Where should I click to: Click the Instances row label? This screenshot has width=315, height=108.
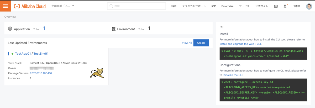click(14, 78)
